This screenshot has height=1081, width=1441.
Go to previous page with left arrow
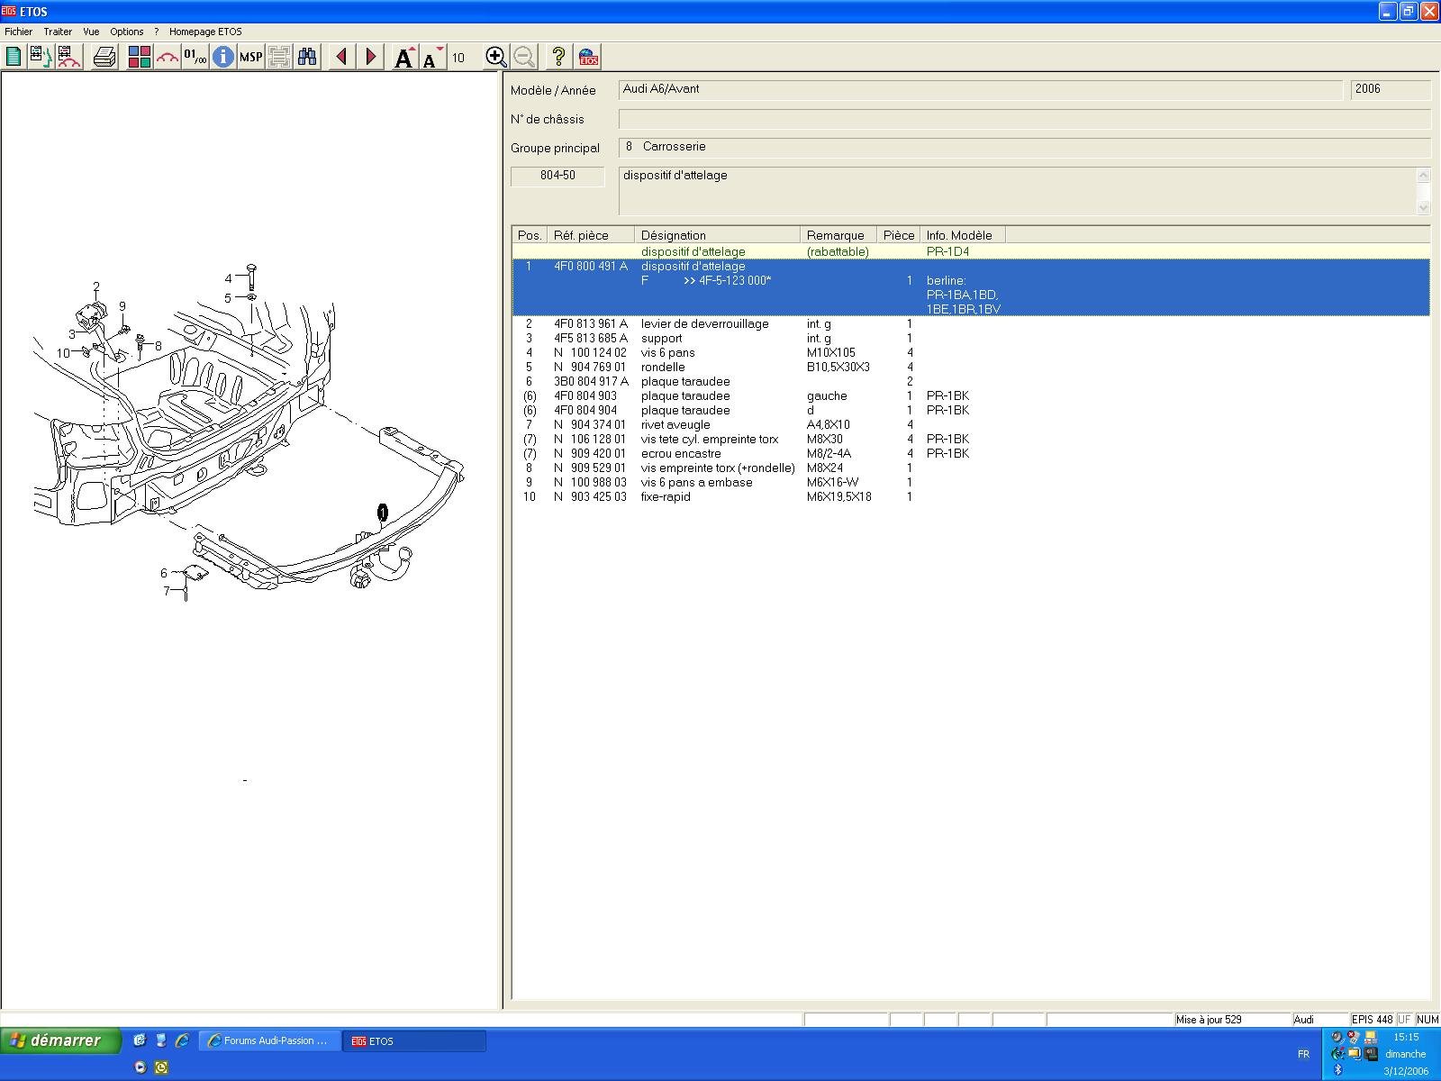(341, 58)
